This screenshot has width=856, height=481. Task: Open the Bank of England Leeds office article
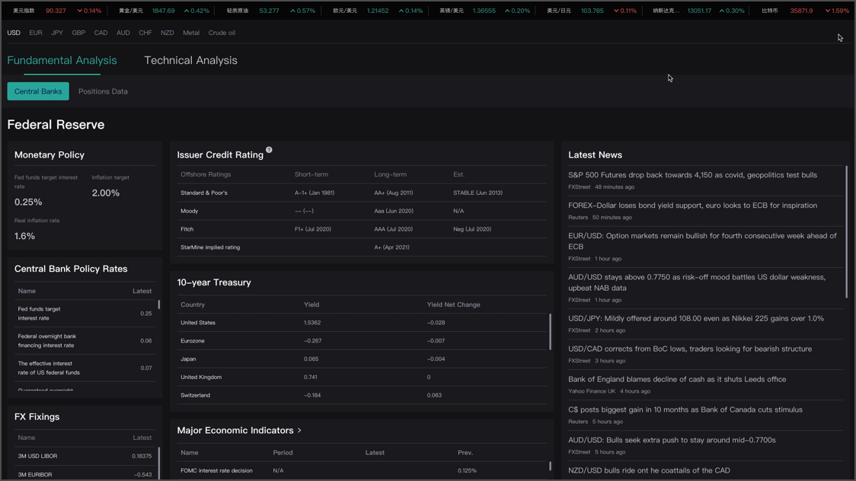676,379
